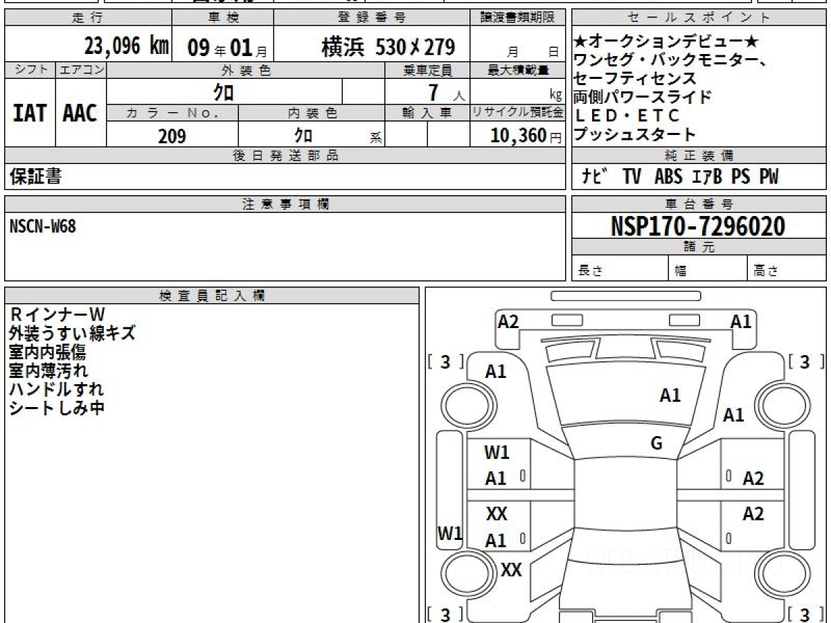Select the color number 209
The height and width of the screenshot is (623, 831).
pos(172,136)
